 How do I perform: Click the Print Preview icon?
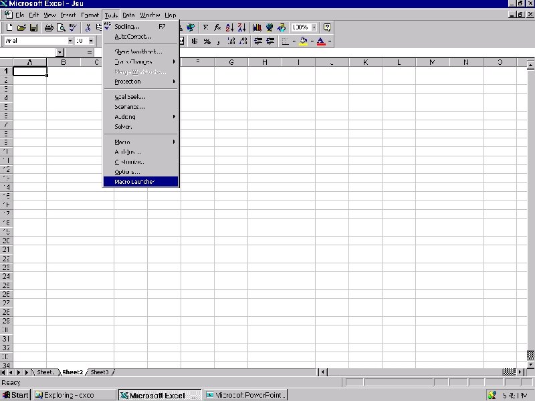(61, 27)
